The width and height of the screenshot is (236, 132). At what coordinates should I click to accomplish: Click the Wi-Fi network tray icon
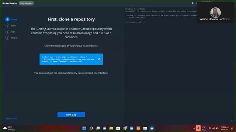tap(210, 128)
